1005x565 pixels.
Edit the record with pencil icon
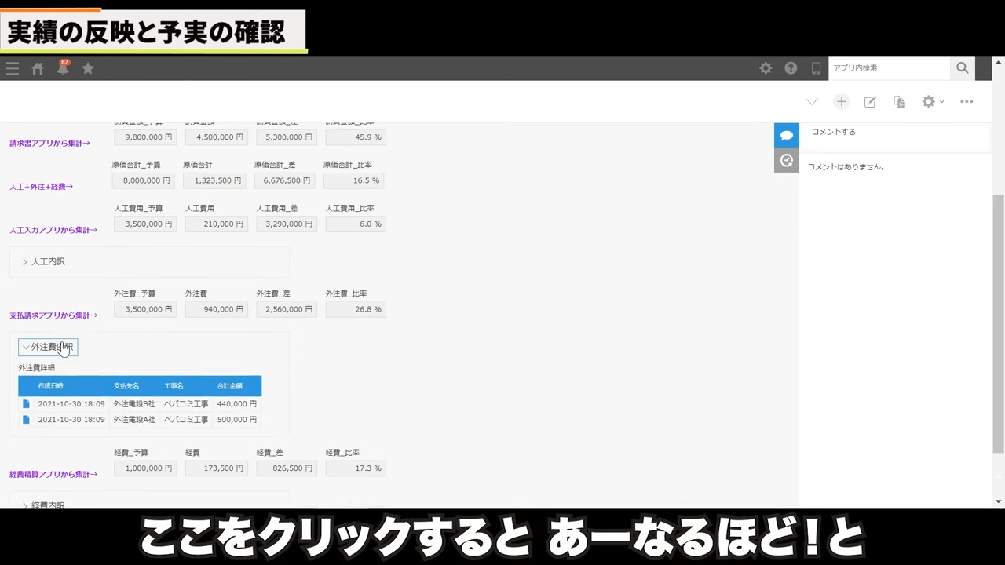coord(870,102)
